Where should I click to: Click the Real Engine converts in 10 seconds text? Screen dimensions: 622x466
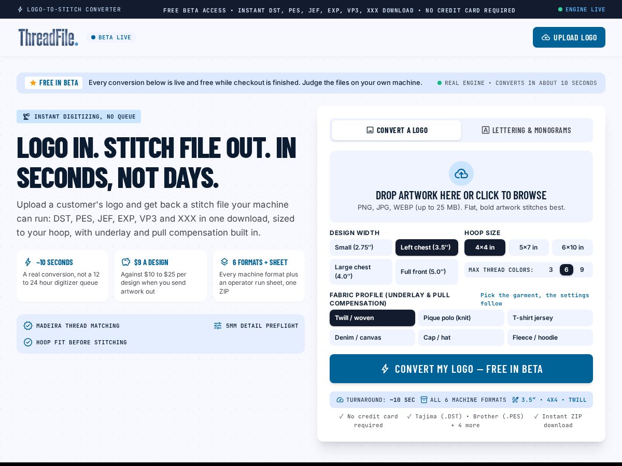coord(521,83)
